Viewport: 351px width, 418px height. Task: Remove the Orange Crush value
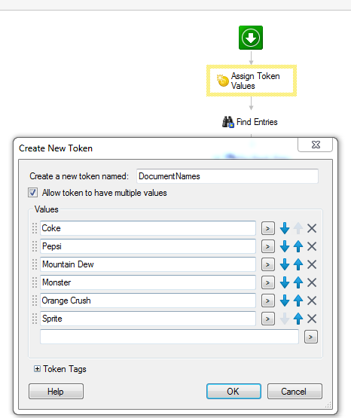coord(312,301)
